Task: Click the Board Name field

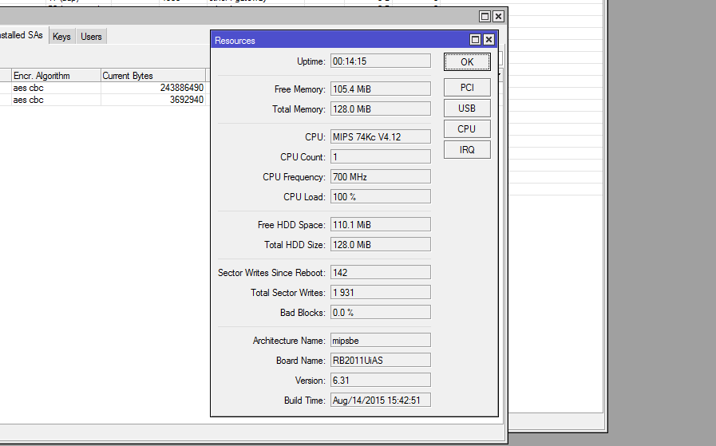Action: pyautogui.click(x=380, y=361)
